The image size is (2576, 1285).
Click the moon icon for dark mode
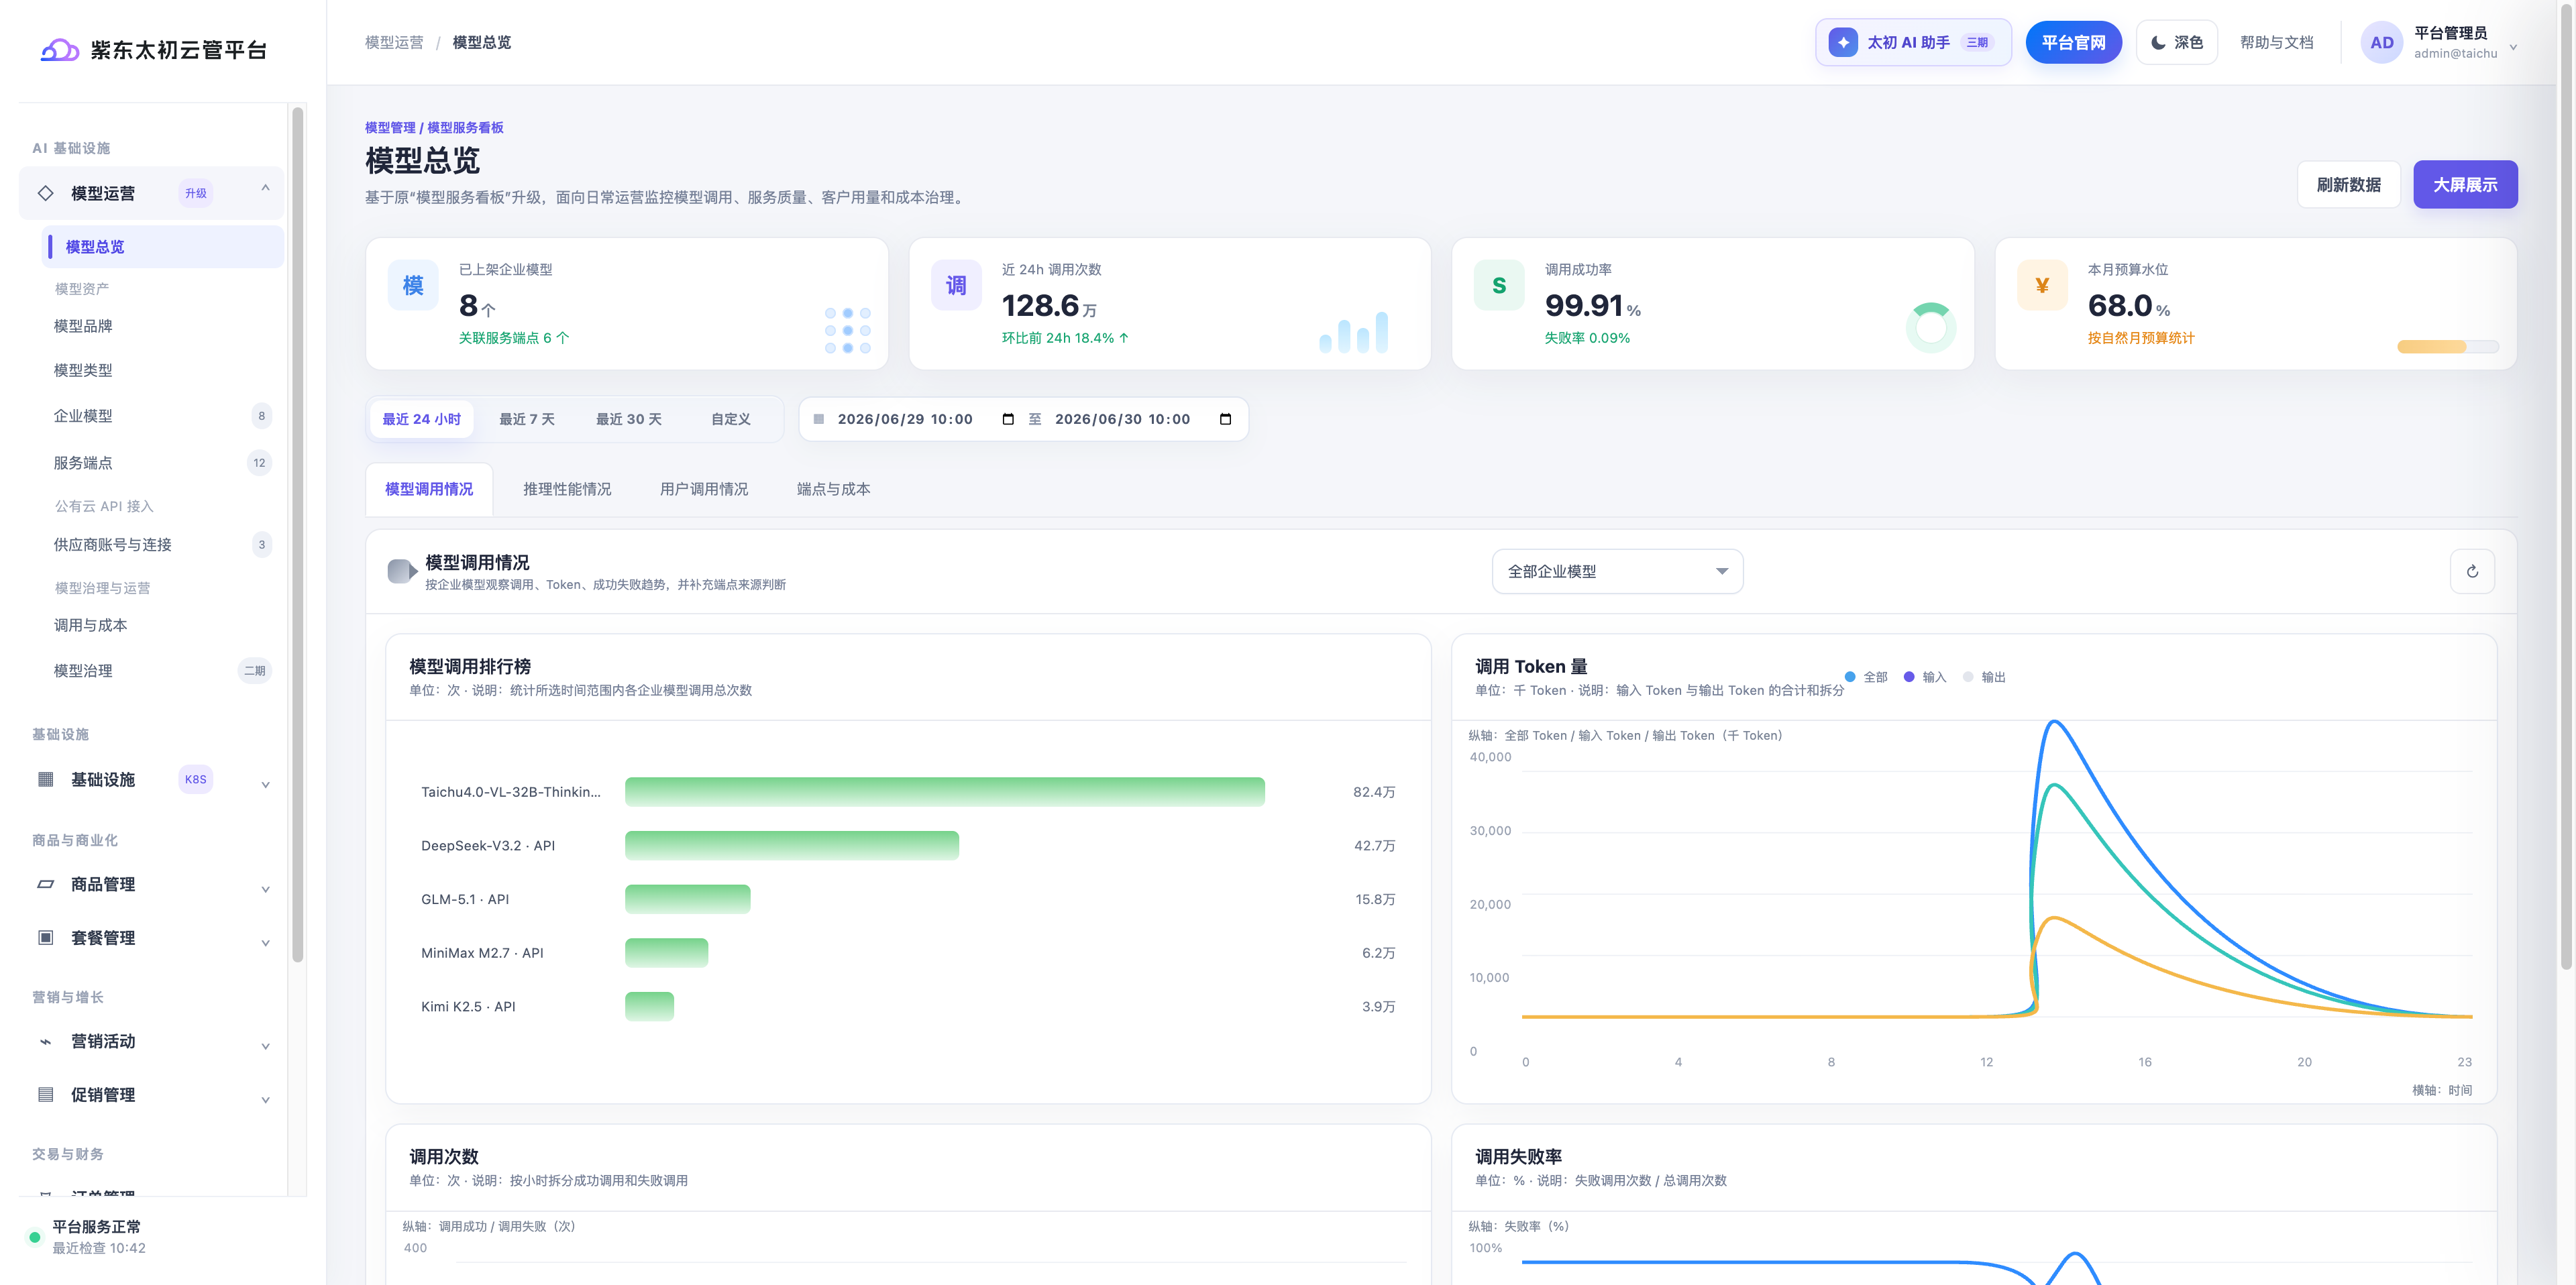click(x=2158, y=42)
